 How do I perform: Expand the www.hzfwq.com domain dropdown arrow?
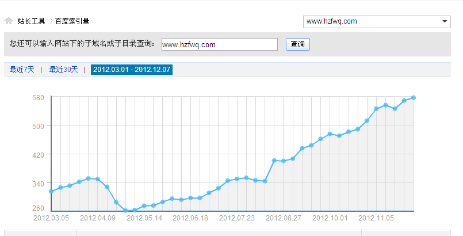445,21
